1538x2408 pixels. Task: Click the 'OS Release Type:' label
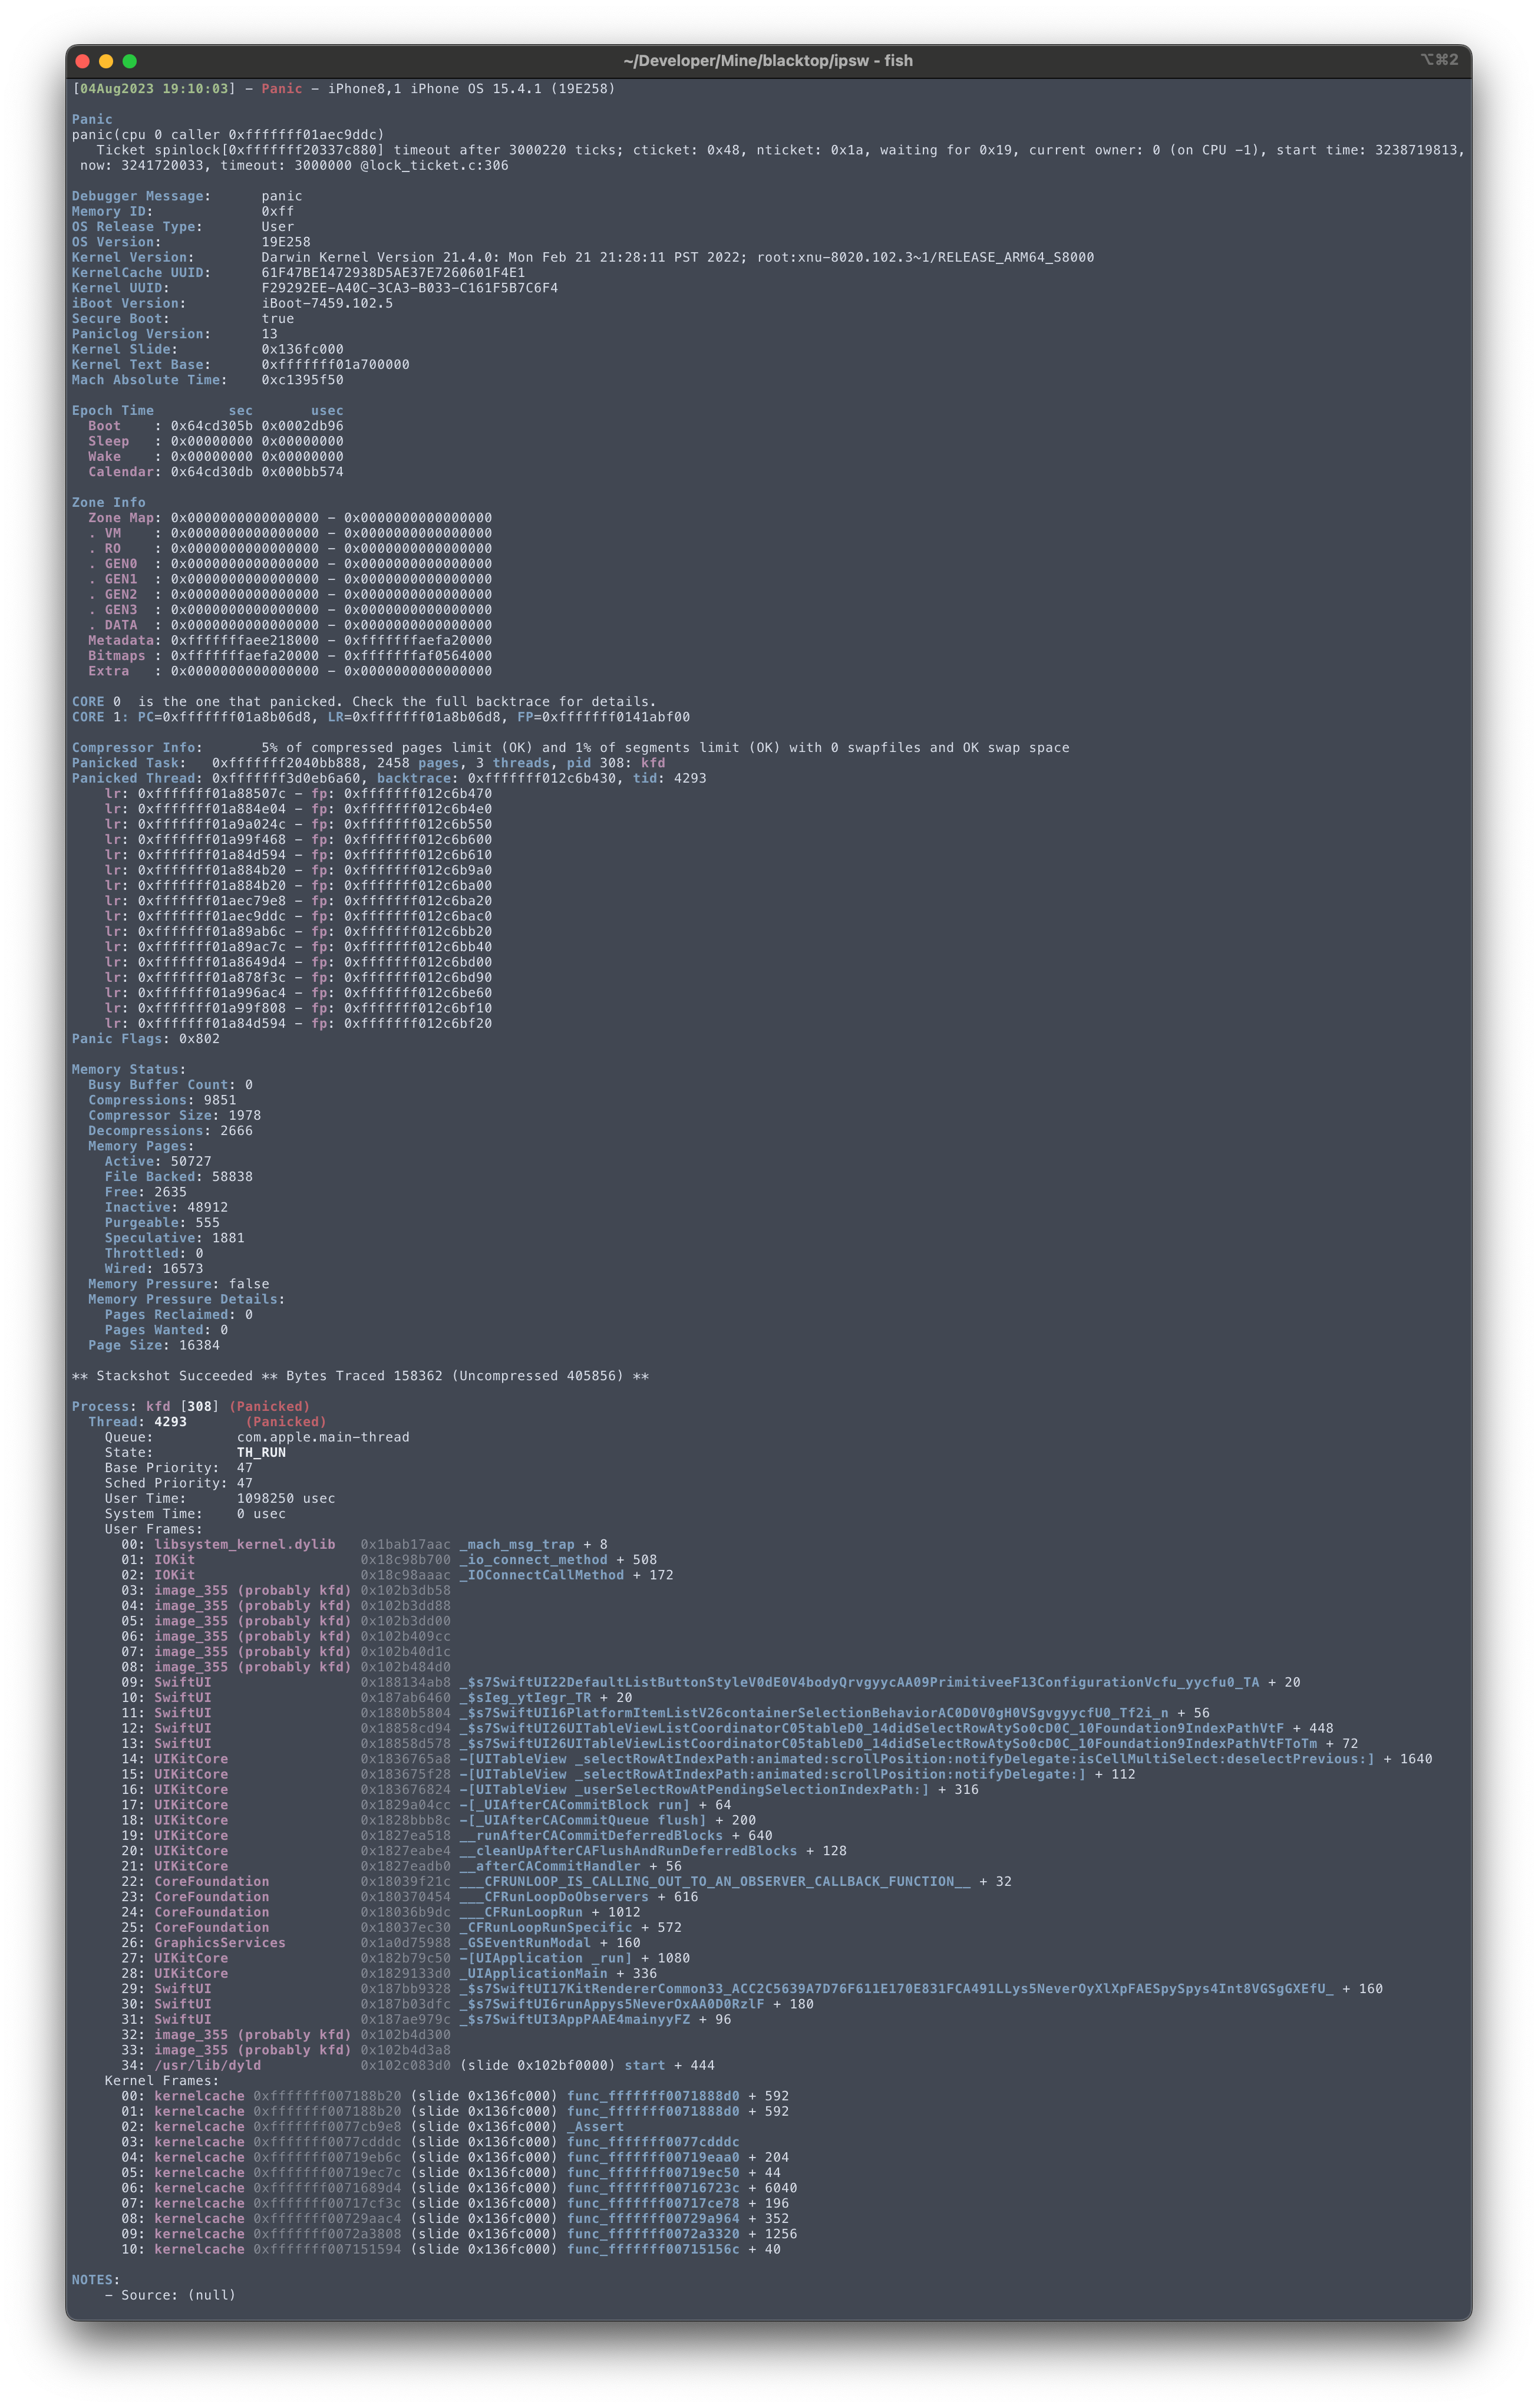[x=137, y=227]
